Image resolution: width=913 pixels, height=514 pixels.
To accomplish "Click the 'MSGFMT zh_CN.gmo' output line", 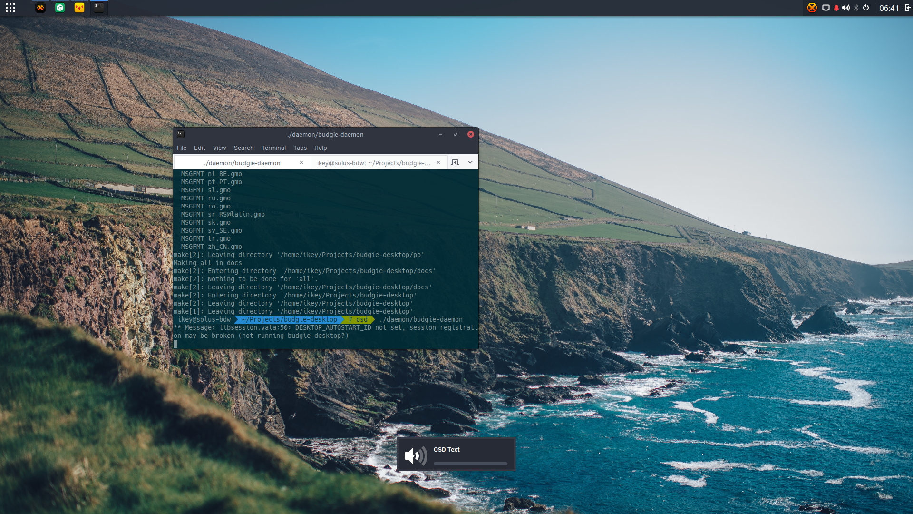I will click(212, 247).
